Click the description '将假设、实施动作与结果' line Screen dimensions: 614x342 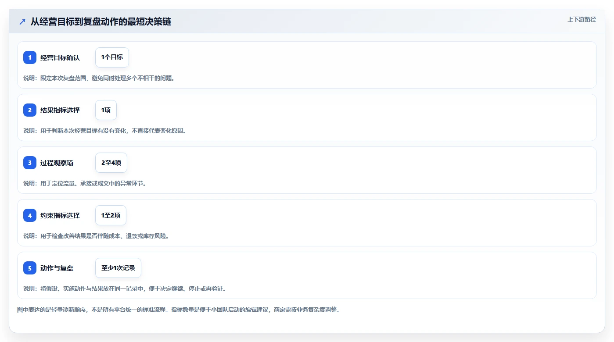click(125, 289)
